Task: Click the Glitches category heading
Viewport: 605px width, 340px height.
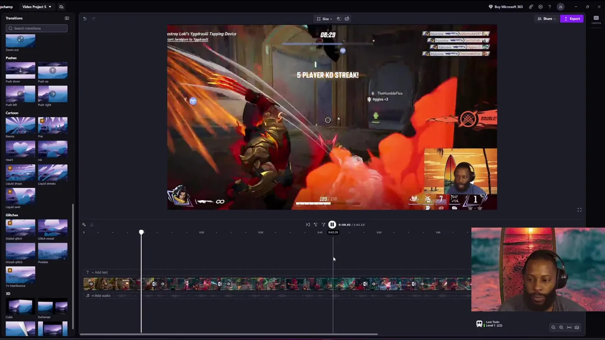Action: coord(12,215)
